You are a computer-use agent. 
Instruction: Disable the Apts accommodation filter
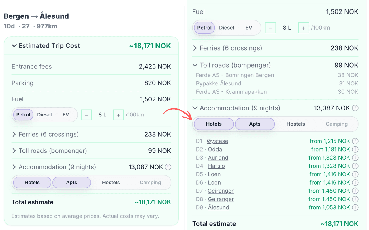(255, 124)
